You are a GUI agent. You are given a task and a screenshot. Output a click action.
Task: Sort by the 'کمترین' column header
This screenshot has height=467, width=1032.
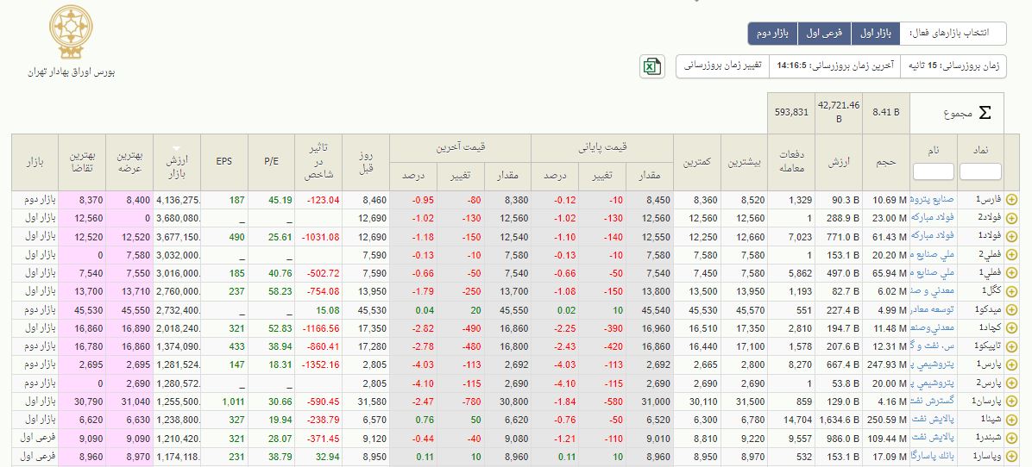[x=697, y=163]
